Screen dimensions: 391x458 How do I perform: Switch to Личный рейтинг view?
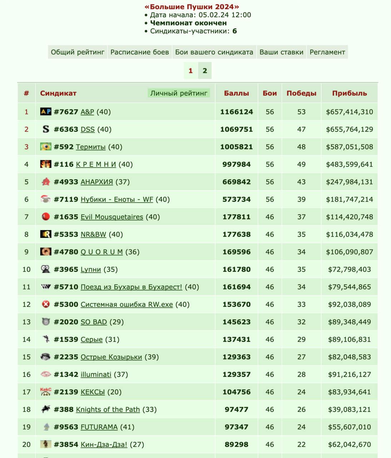coord(179,93)
